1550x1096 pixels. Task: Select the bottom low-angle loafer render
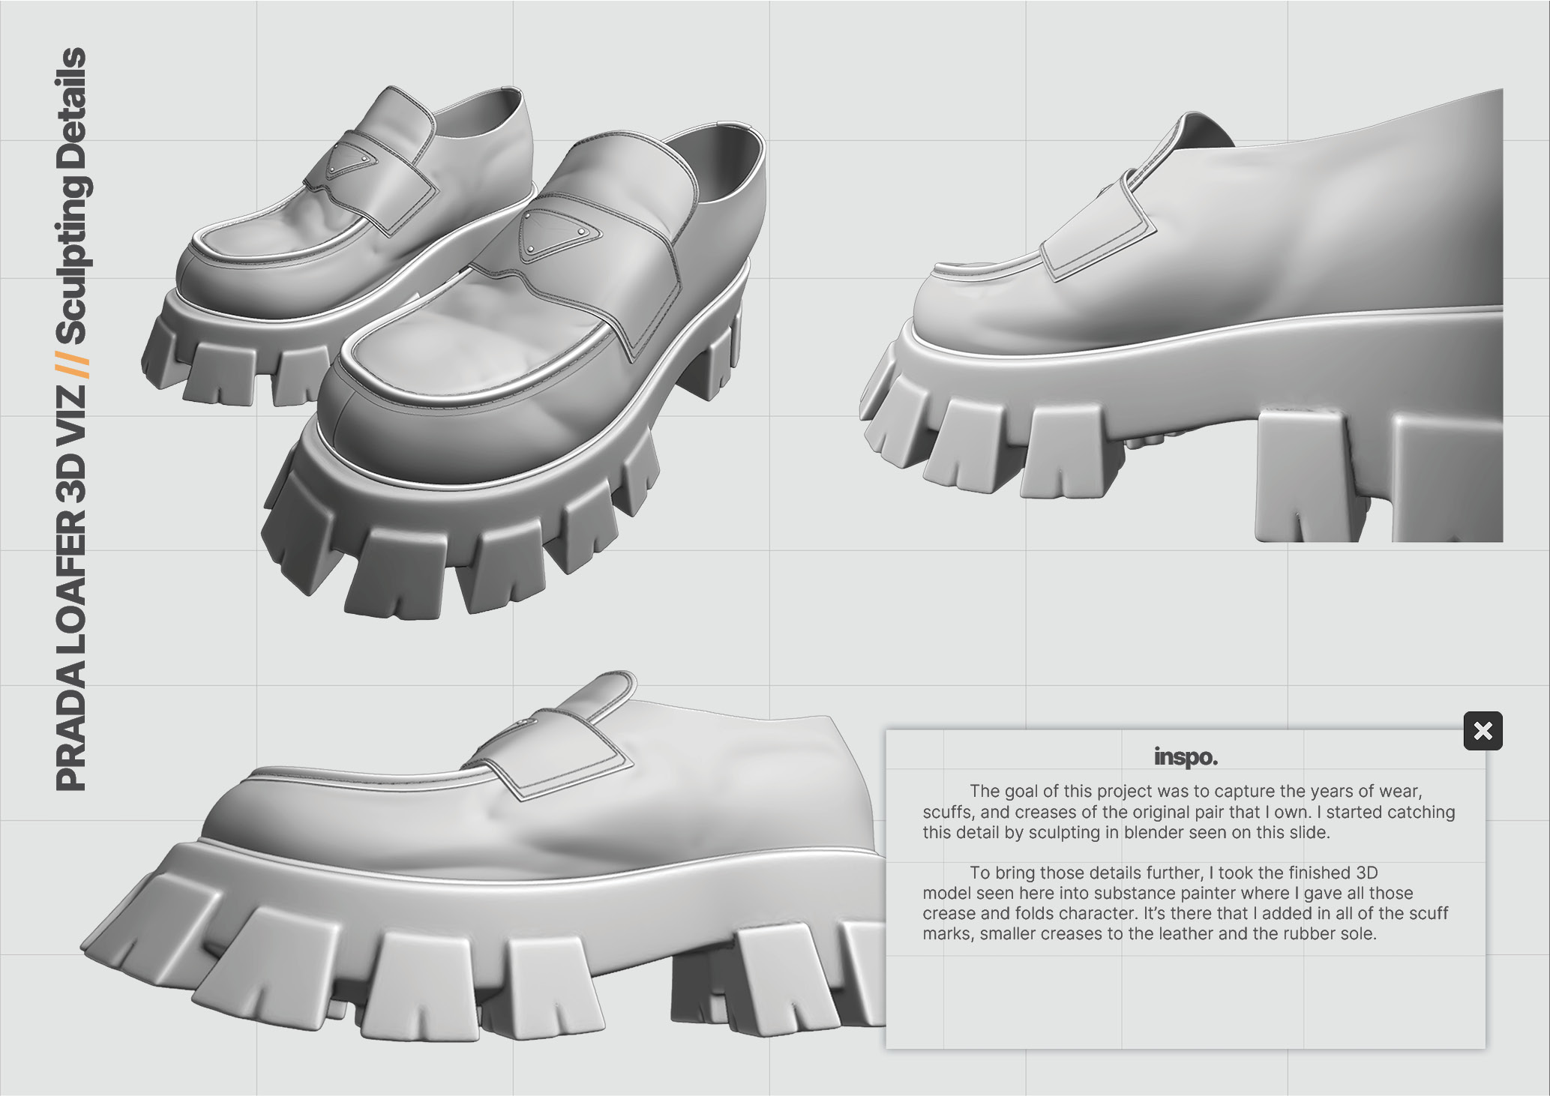pyautogui.click(x=483, y=857)
